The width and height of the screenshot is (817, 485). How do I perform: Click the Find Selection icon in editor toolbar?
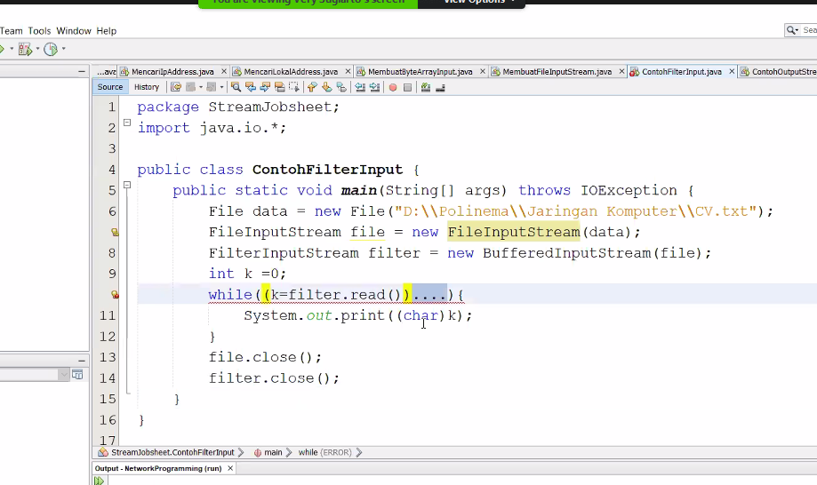tap(236, 87)
